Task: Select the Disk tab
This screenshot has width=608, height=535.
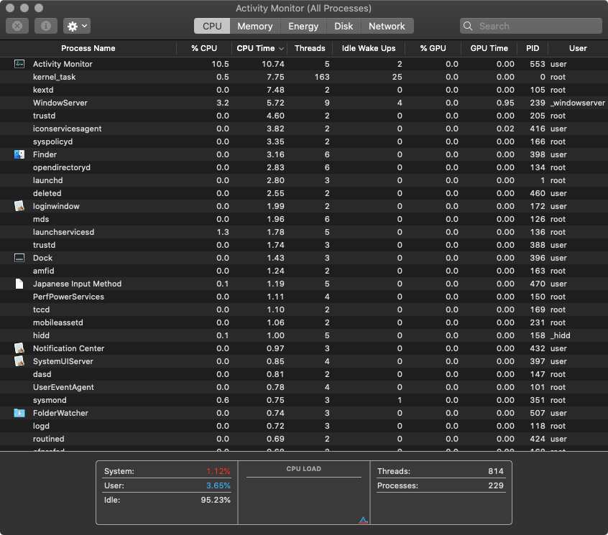Action: tap(344, 26)
